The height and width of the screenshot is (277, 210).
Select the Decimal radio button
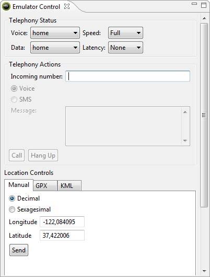coord(12,198)
